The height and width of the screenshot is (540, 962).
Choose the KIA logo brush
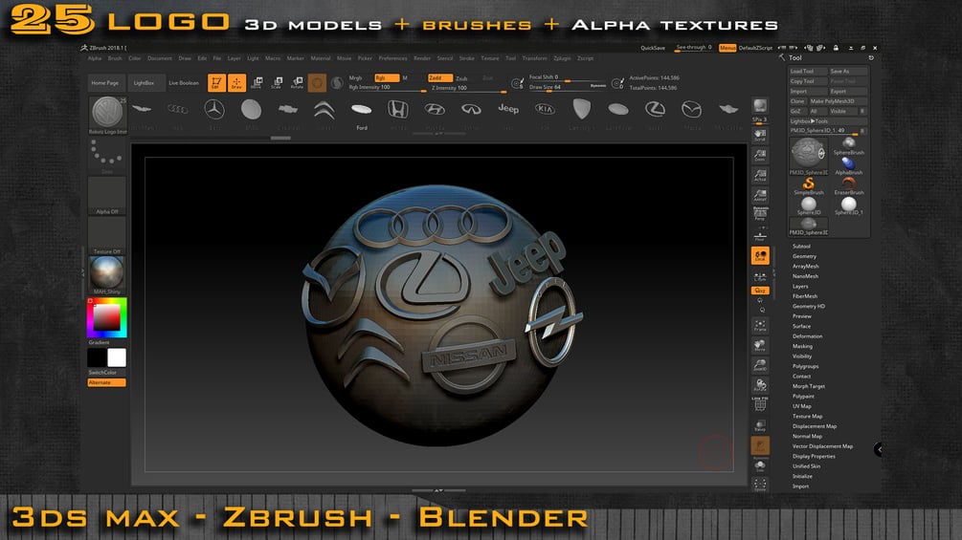545,110
